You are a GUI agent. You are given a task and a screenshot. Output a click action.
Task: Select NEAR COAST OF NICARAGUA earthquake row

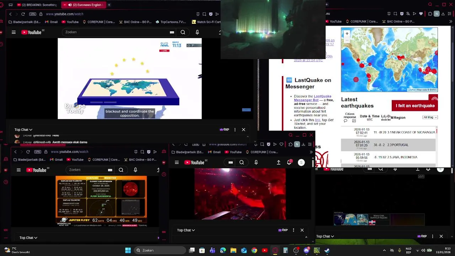388,132
